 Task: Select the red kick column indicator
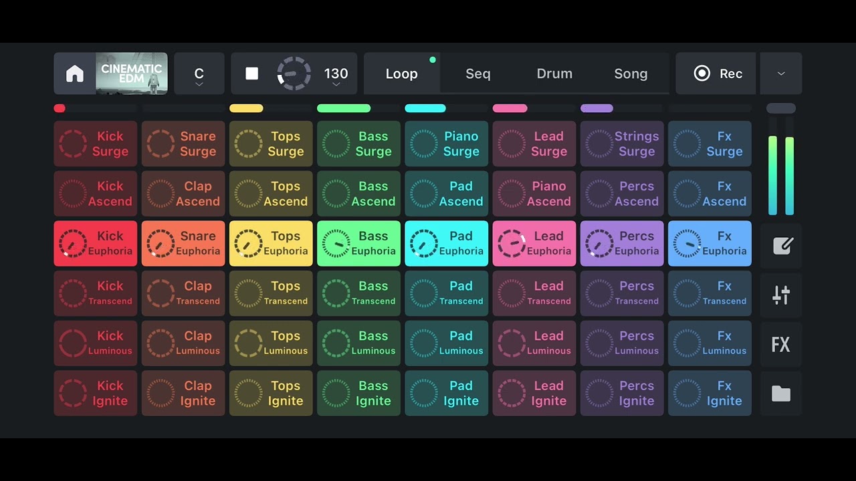coord(60,108)
